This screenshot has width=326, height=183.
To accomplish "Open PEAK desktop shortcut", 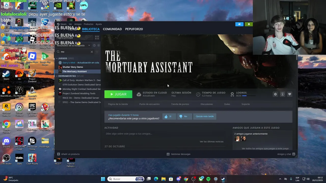I will (19, 126).
